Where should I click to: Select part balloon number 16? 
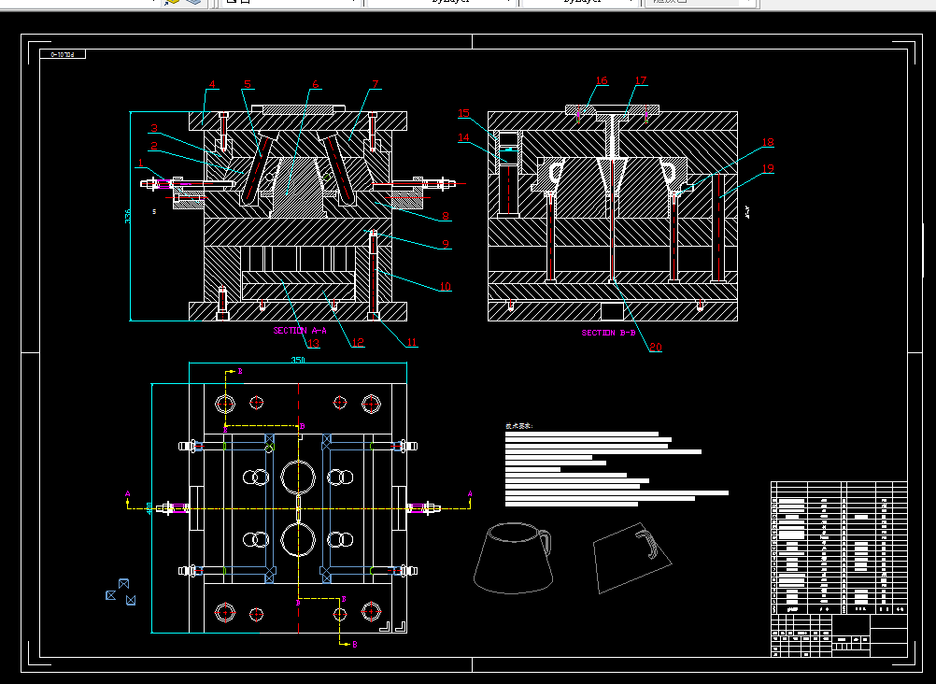(602, 80)
